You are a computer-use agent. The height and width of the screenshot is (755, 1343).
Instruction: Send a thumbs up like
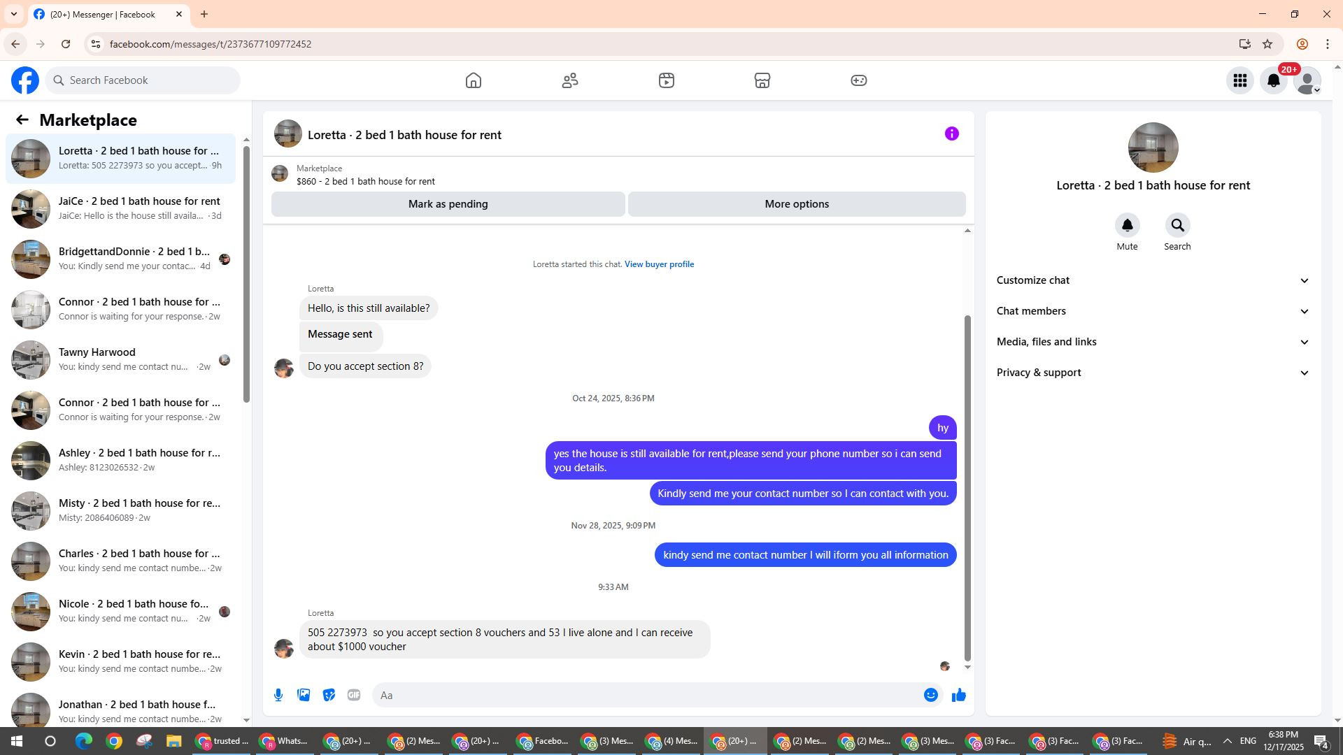(x=958, y=695)
